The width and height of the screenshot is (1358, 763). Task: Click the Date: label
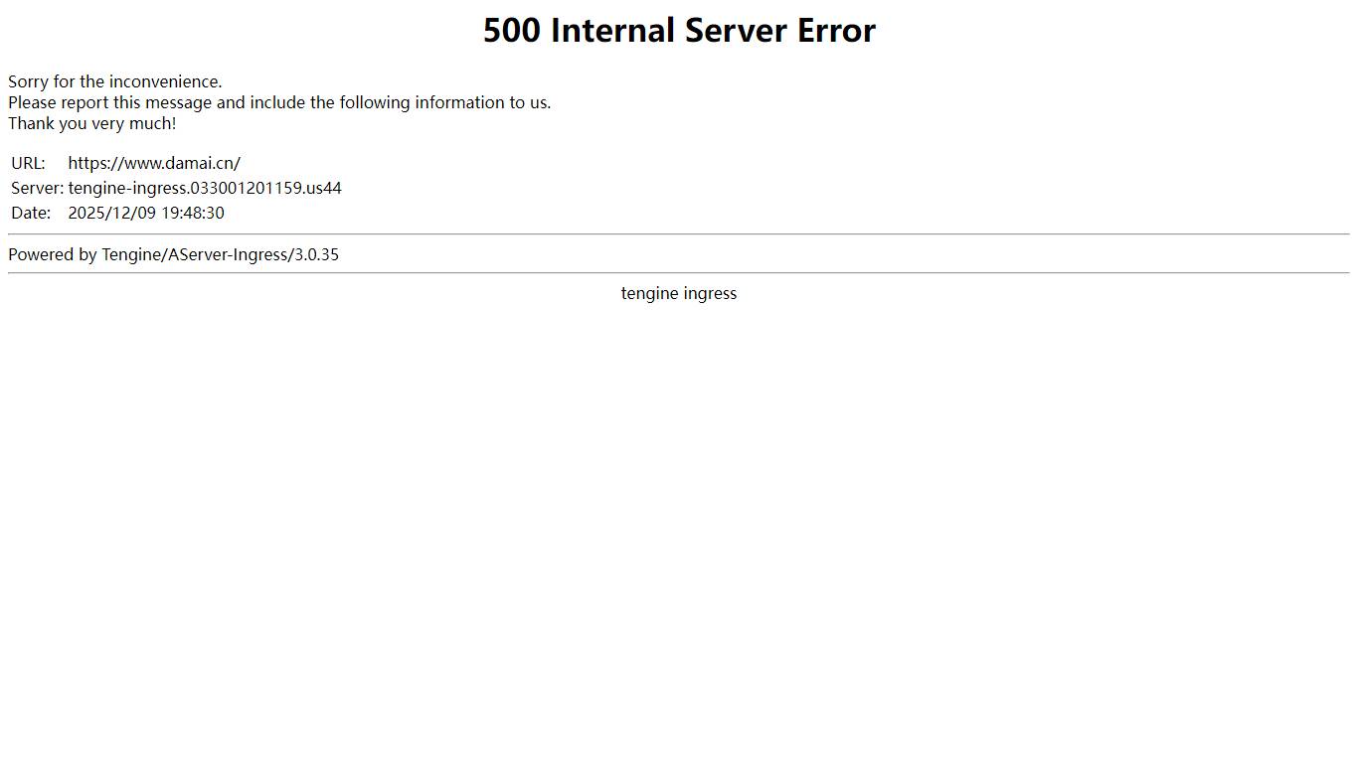coord(31,213)
